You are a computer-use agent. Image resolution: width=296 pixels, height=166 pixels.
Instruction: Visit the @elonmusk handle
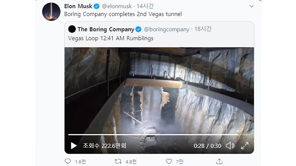coord(117,6)
